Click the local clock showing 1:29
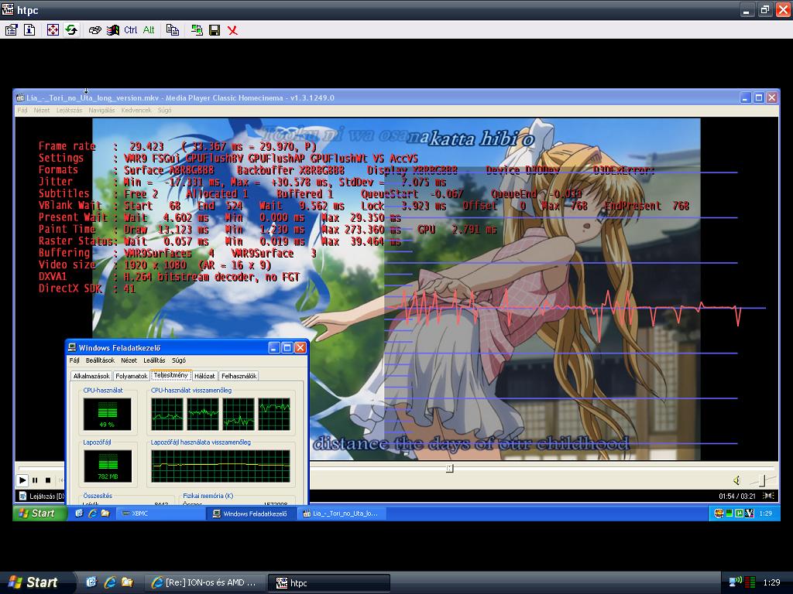The width and height of the screenshot is (793, 594). coord(771,582)
